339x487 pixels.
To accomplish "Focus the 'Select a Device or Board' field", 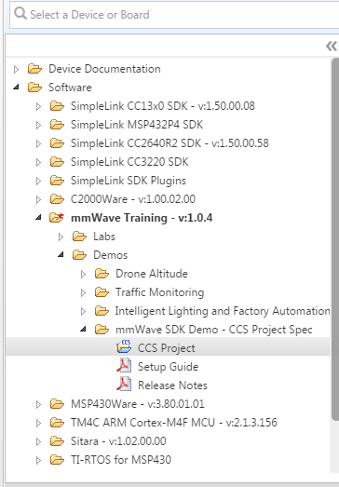I will point(174,15).
